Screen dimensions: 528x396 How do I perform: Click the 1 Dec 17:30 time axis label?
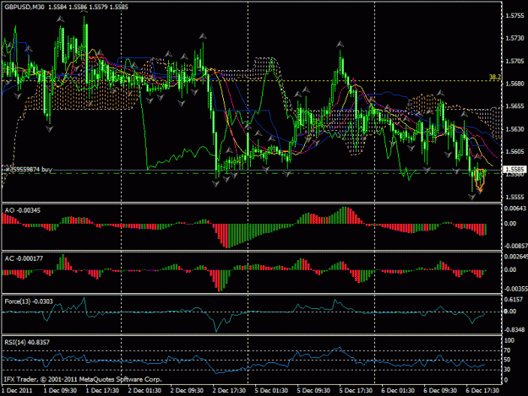point(102,390)
